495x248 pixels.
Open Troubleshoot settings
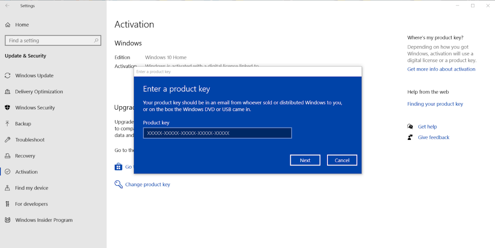pyautogui.click(x=30, y=140)
